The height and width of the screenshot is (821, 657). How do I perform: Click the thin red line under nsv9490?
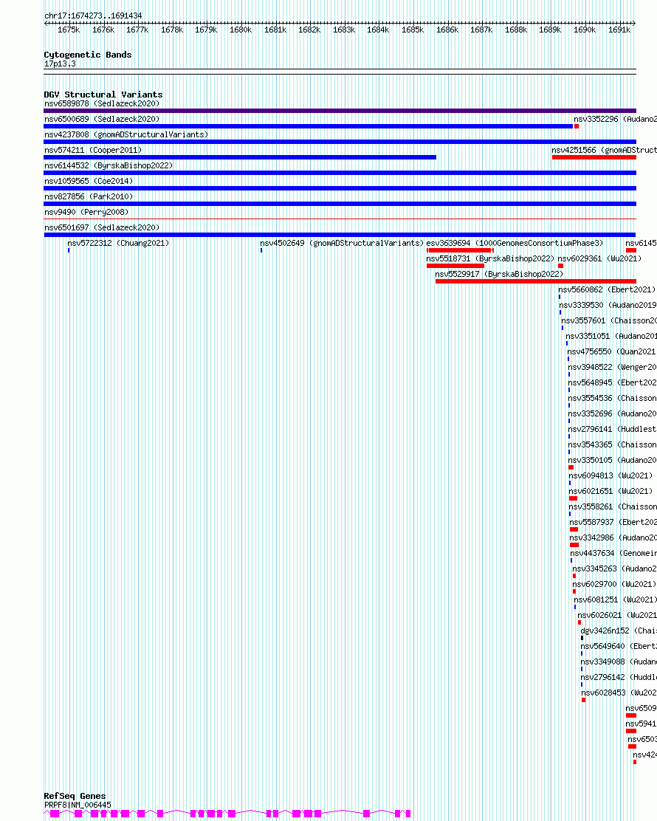340,219
